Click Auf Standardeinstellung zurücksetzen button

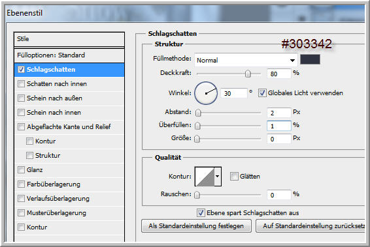pos(311,226)
